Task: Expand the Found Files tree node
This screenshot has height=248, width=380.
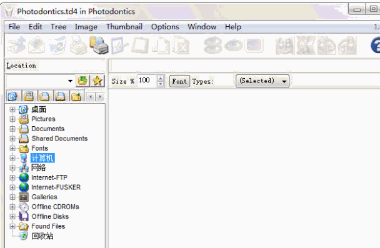Action: click(12, 226)
